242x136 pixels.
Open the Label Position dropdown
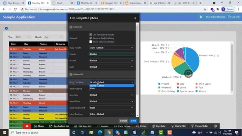click(x=112, y=114)
